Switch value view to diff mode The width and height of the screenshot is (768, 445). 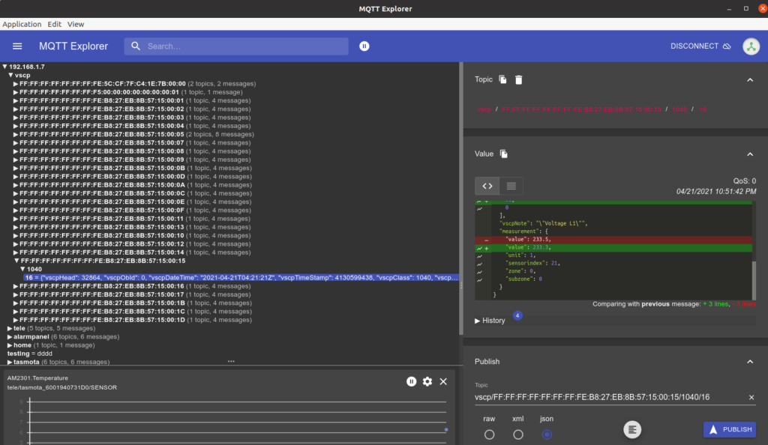487,186
